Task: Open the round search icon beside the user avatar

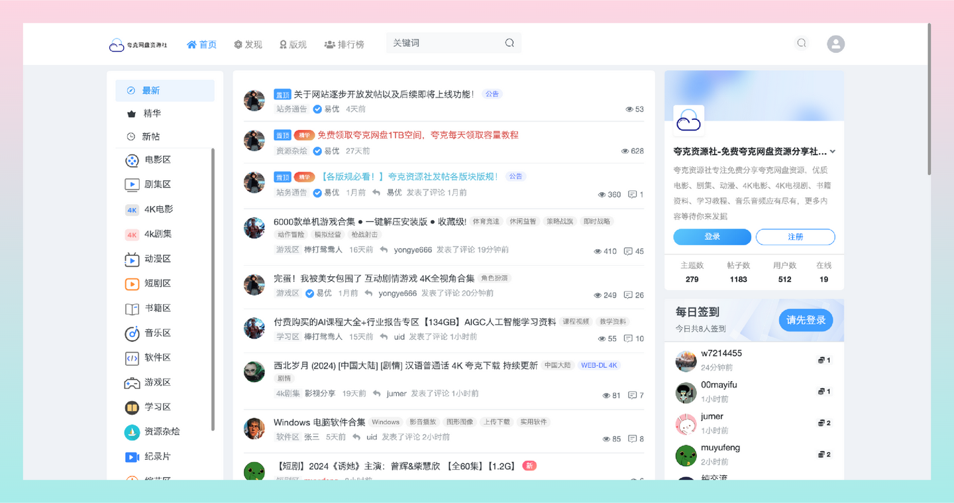Action: (802, 43)
